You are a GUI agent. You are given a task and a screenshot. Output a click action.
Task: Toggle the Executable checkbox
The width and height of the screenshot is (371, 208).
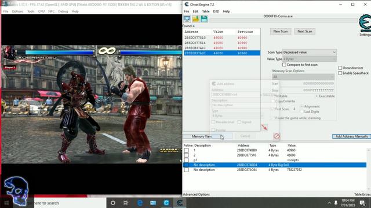[x=317, y=96]
